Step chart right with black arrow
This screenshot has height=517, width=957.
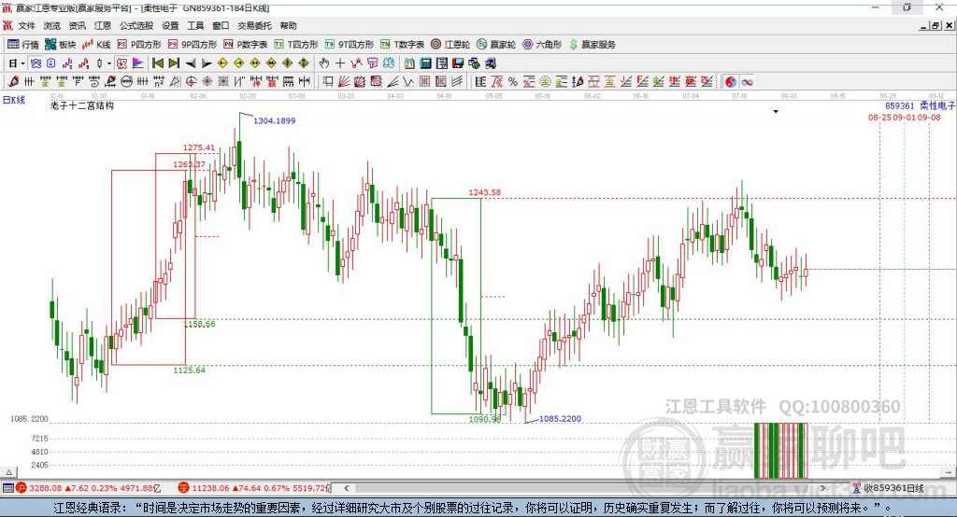coord(207,63)
